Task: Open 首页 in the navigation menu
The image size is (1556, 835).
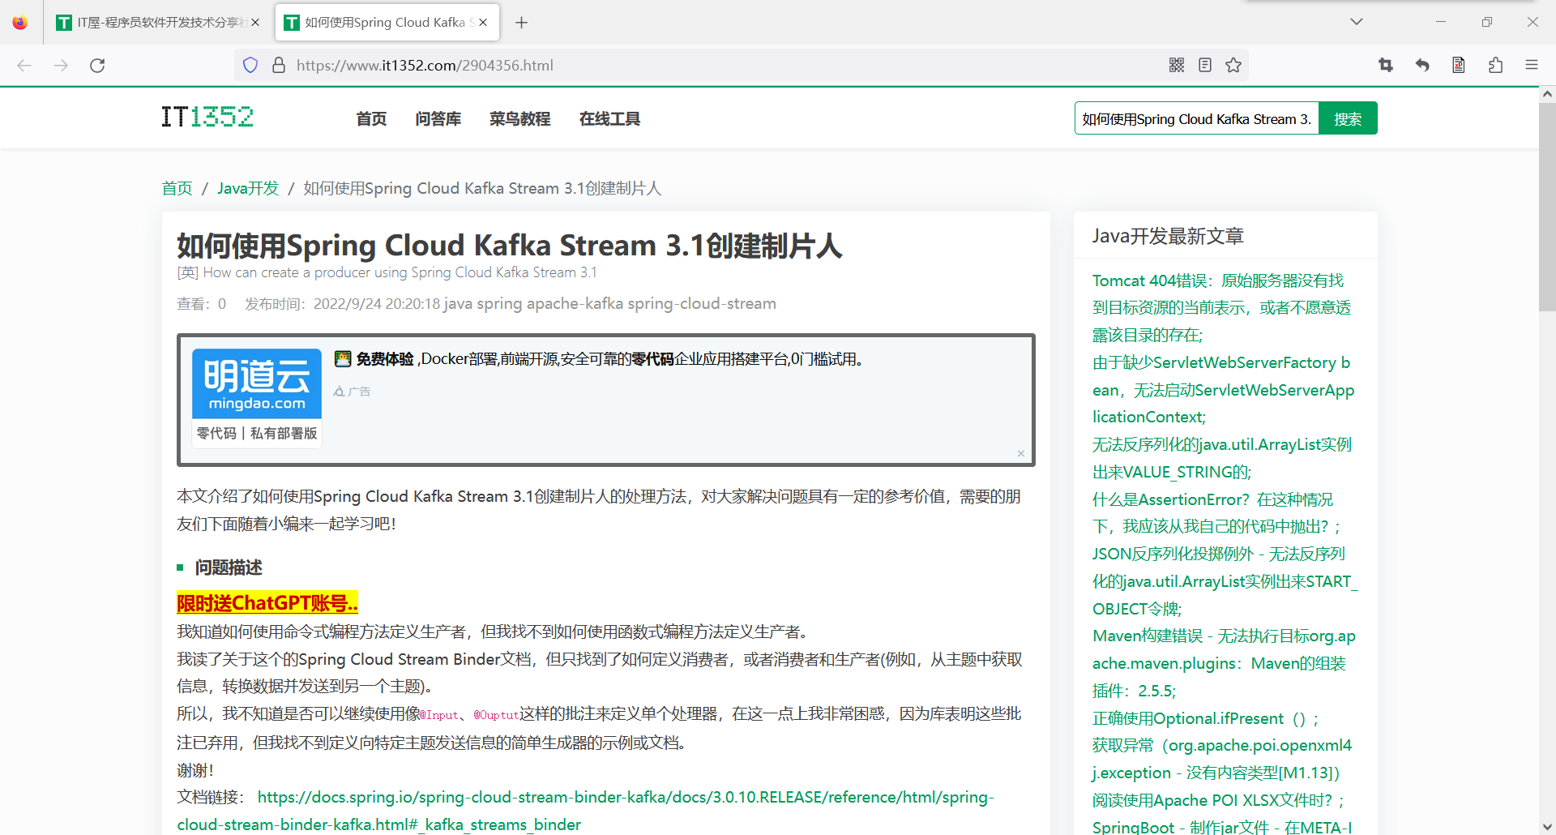Action: click(x=371, y=119)
